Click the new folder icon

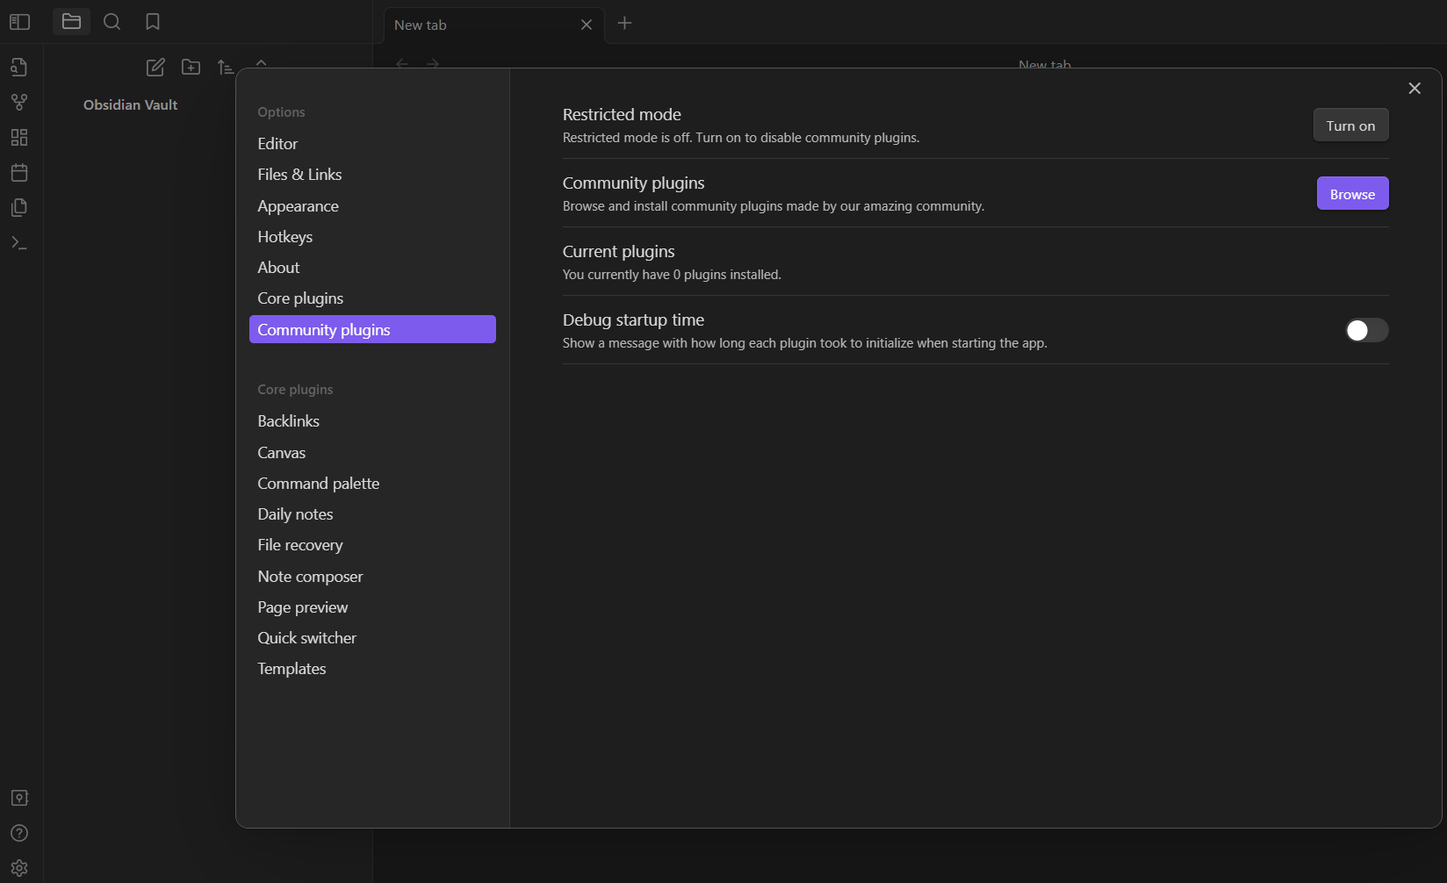coord(191,67)
